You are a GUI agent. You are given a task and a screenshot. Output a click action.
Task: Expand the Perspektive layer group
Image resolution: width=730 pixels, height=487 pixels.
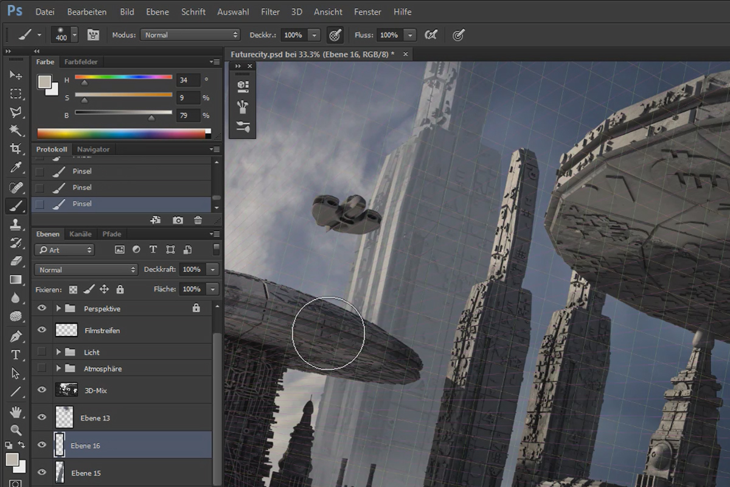tap(58, 309)
